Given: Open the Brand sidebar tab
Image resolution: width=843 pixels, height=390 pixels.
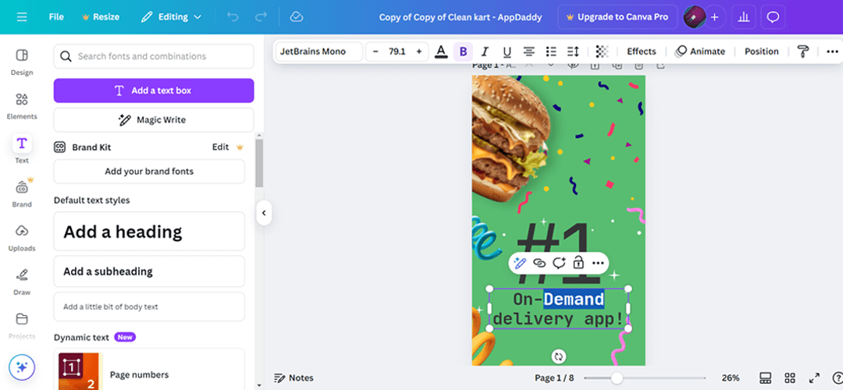Looking at the screenshot, I should (22, 193).
